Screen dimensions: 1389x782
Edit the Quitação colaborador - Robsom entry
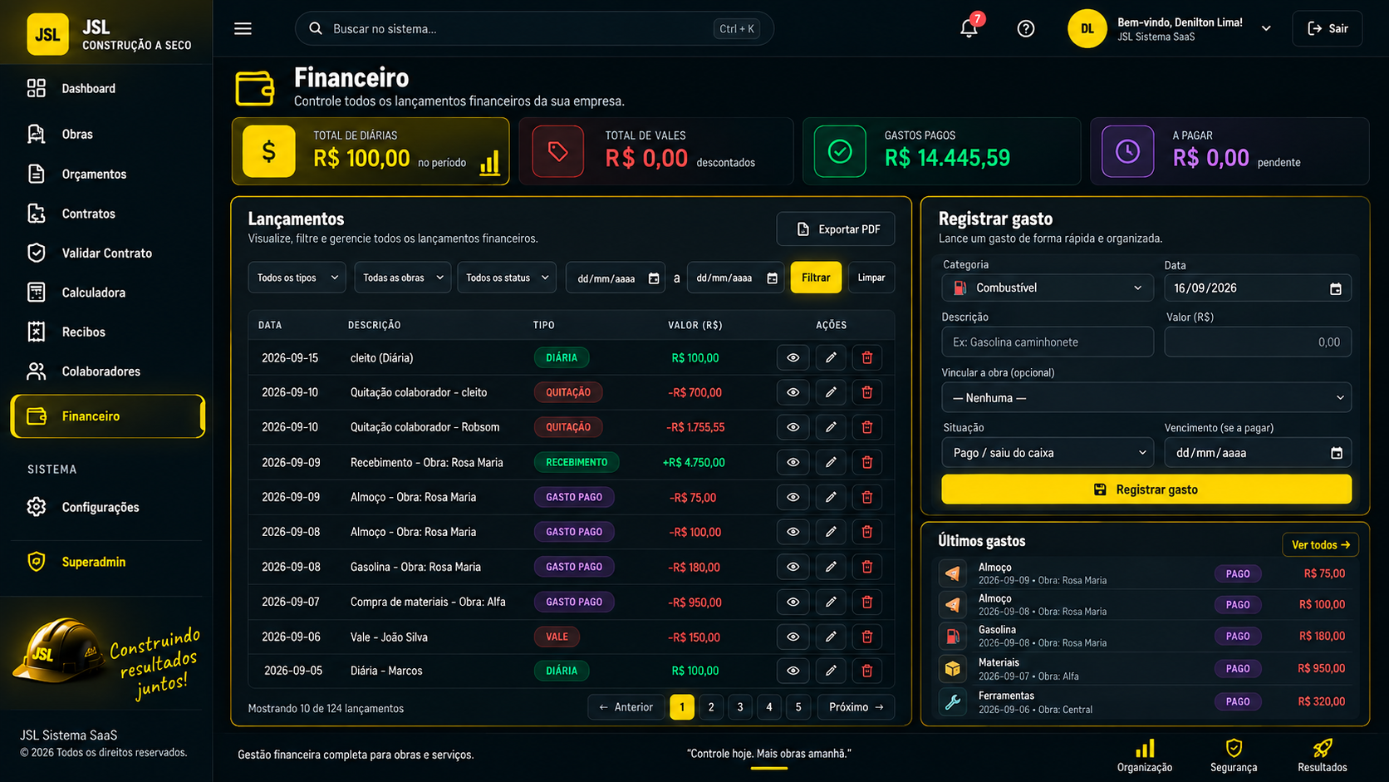click(831, 427)
